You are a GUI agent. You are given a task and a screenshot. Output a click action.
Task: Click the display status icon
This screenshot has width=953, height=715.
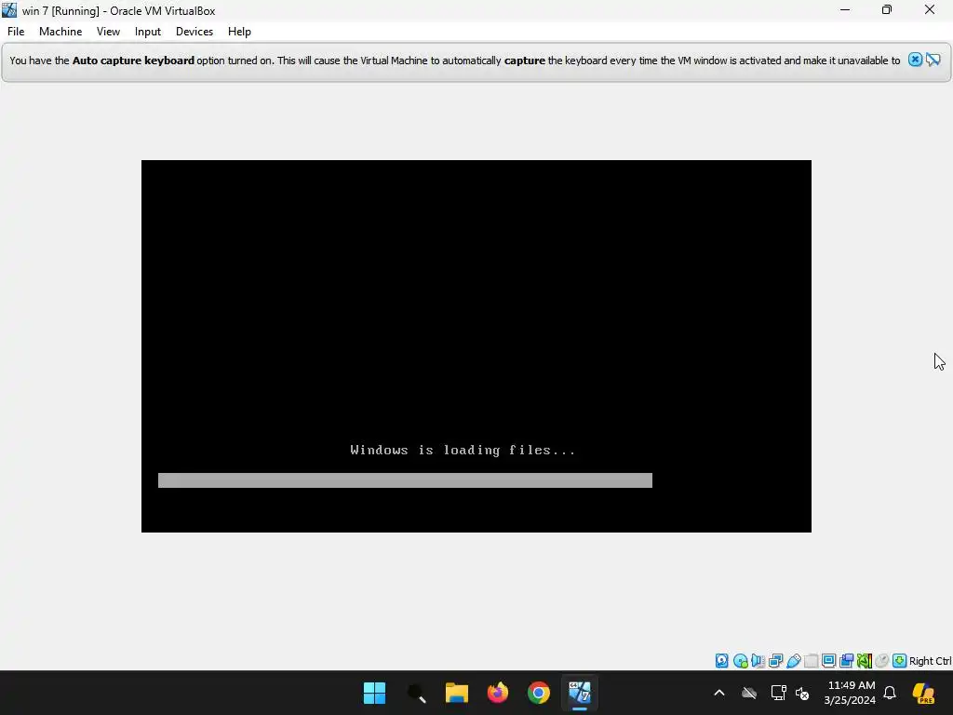point(828,661)
